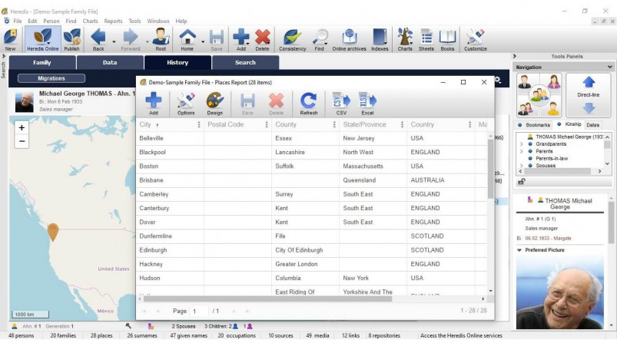Click 28 places in status bar

tap(101, 336)
